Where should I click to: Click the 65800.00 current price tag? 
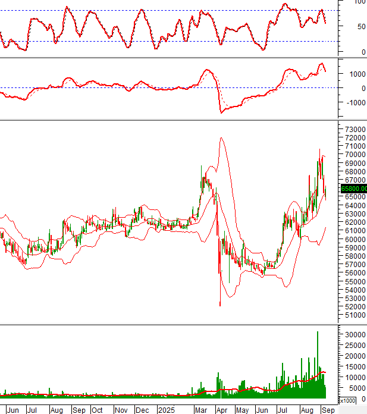354,189
